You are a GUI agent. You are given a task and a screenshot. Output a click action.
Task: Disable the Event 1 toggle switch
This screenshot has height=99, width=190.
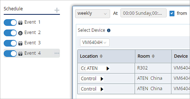10,22
